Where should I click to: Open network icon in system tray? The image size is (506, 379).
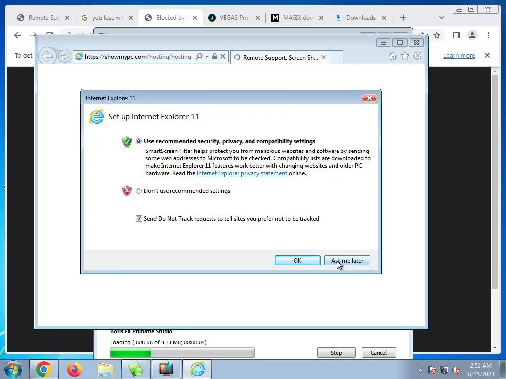(x=444, y=370)
